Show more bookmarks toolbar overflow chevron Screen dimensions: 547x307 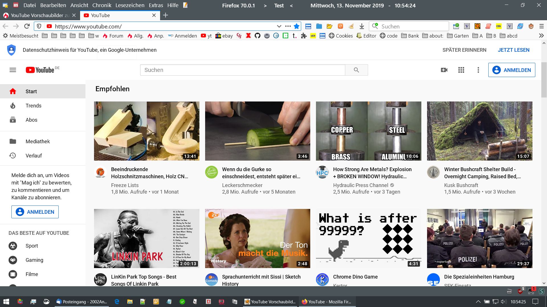(x=541, y=36)
